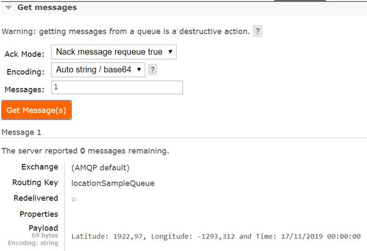Click the 69 bytes payload size text
Image resolution: width=367 pixels, height=251 pixels.
coord(44,235)
